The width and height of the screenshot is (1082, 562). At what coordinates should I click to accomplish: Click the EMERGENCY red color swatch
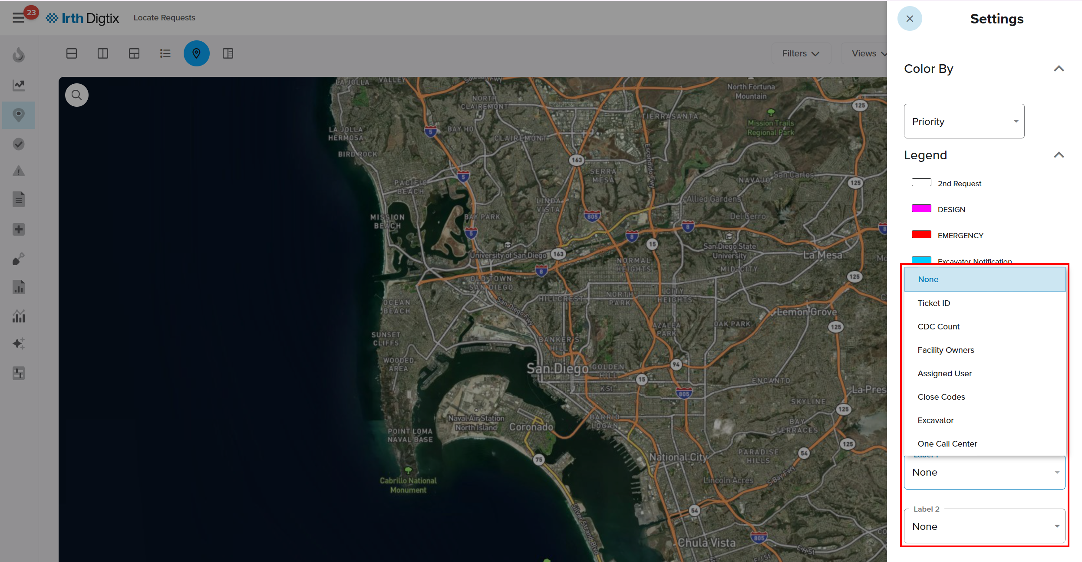(x=921, y=235)
